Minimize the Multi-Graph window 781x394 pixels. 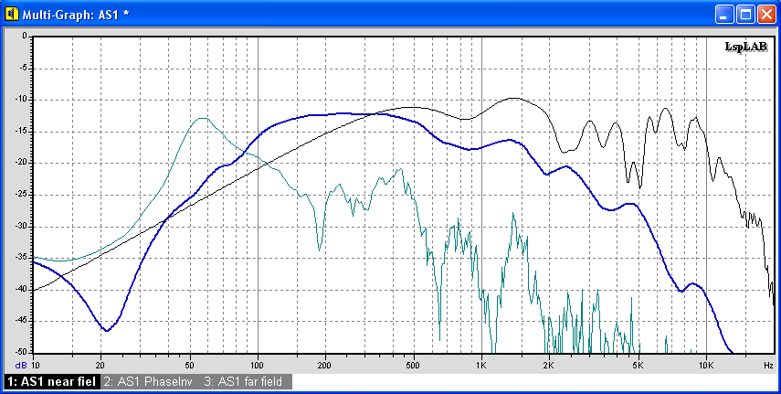pos(724,15)
